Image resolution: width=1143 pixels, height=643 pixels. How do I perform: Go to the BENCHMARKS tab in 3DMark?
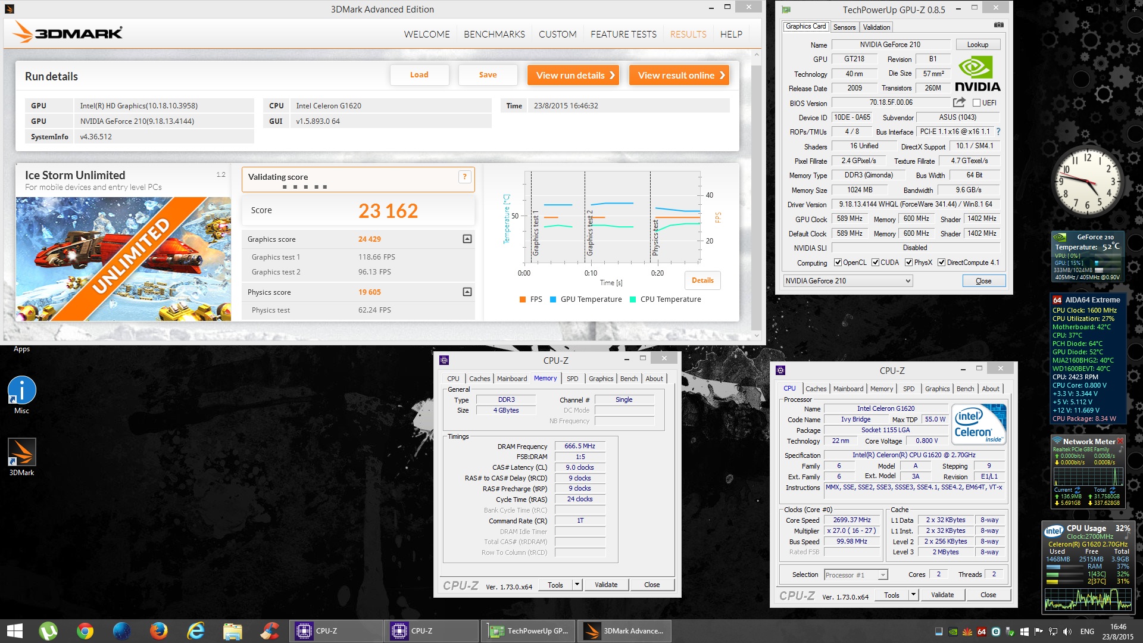pyautogui.click(x=494, y=34)
